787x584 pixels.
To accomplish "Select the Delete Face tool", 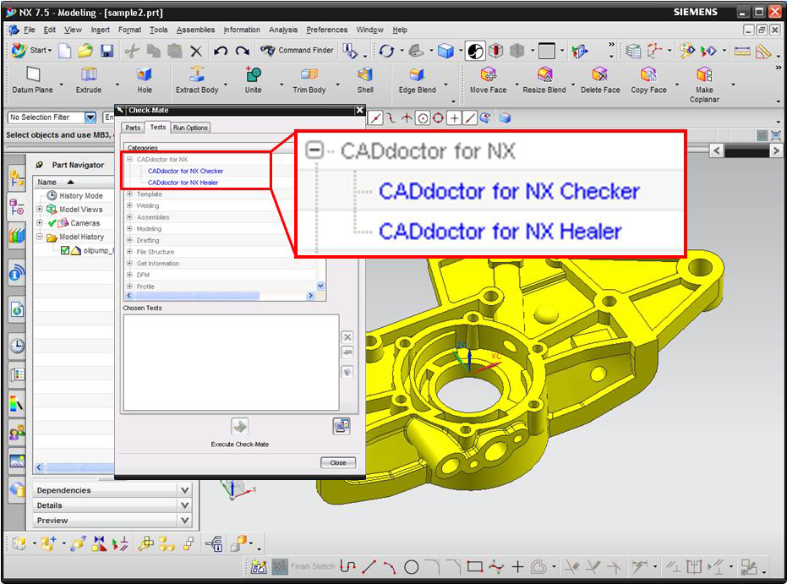I will (x=599, y=76).
